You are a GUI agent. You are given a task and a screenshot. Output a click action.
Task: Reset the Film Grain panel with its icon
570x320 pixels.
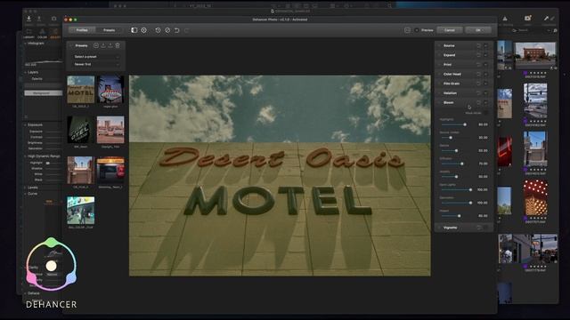coord(478,84)
